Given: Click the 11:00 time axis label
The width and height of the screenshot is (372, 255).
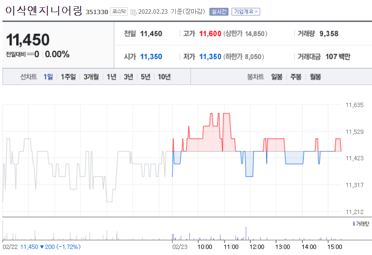Looking at the screenshot, I should click(231, 247).
